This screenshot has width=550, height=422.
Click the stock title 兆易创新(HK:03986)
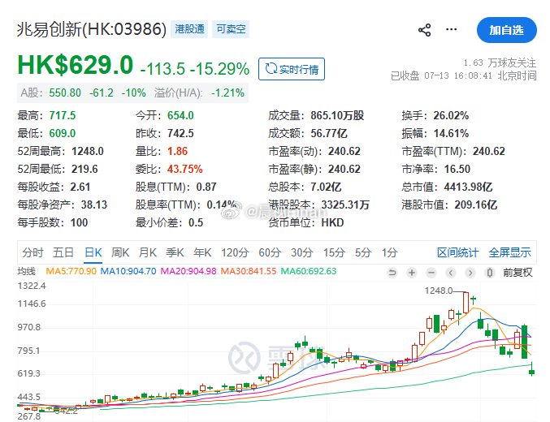click(92, 29)
